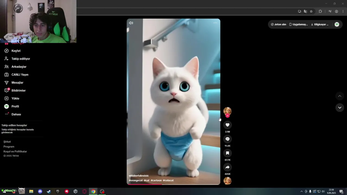
Task: Save the video with the bookmark icon
Action: pos(227,153)
